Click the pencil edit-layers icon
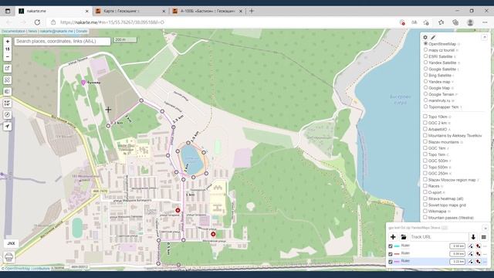Screen dimensions: 494x278 point(433,37)
